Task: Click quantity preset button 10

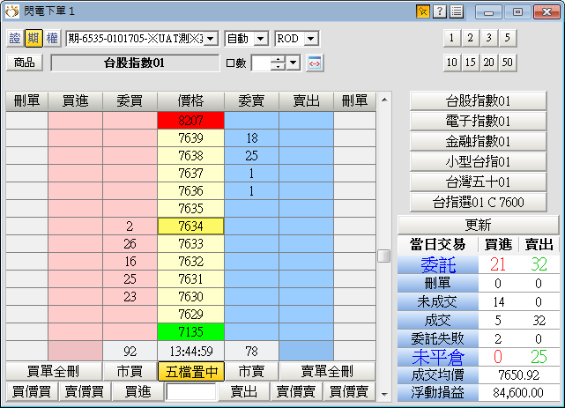Action: (451, 62)
